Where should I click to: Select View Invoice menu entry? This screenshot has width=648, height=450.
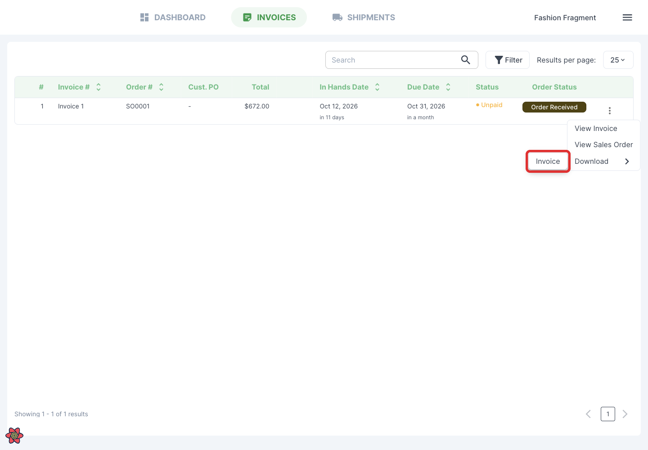[603, 129]
